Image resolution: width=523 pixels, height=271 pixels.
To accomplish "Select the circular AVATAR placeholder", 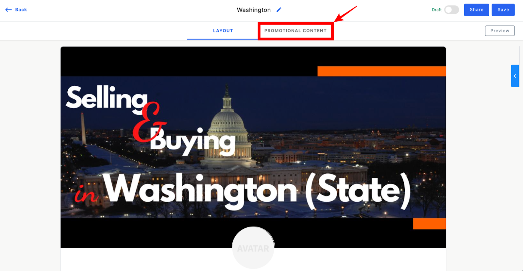I will [253, 248].
